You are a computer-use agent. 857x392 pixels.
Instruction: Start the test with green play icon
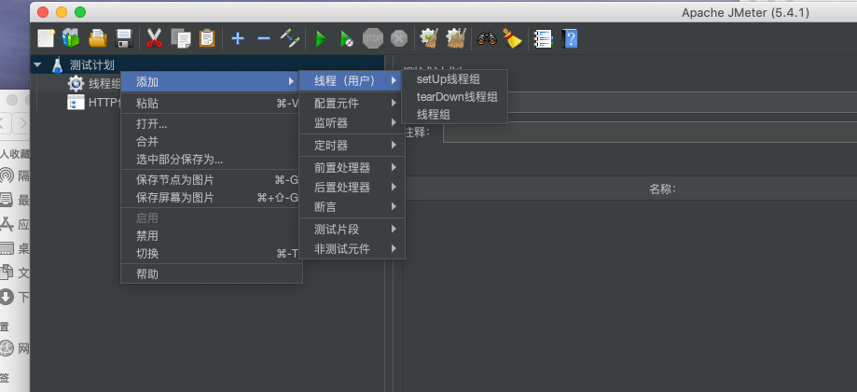321,38
